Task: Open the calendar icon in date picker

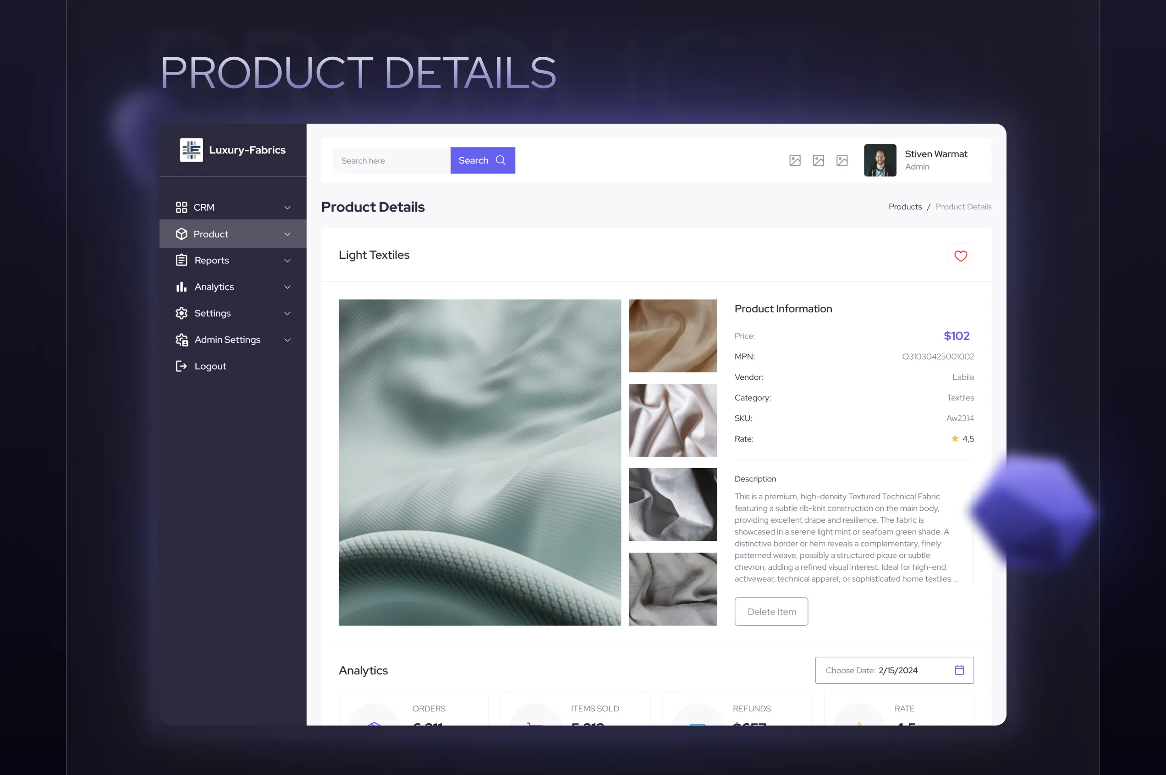Action: (959, 670)
